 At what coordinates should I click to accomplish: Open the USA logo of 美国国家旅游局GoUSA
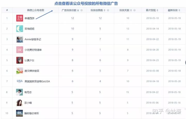[20, 81]
